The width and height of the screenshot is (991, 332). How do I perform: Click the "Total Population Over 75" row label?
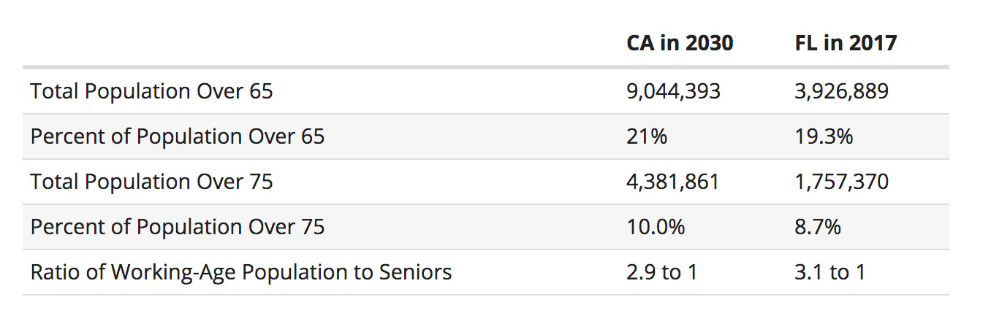[151, 182]
